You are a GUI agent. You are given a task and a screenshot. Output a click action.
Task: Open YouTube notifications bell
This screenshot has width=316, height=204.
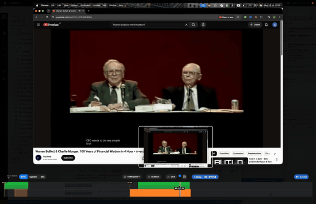tap(266, 25)
